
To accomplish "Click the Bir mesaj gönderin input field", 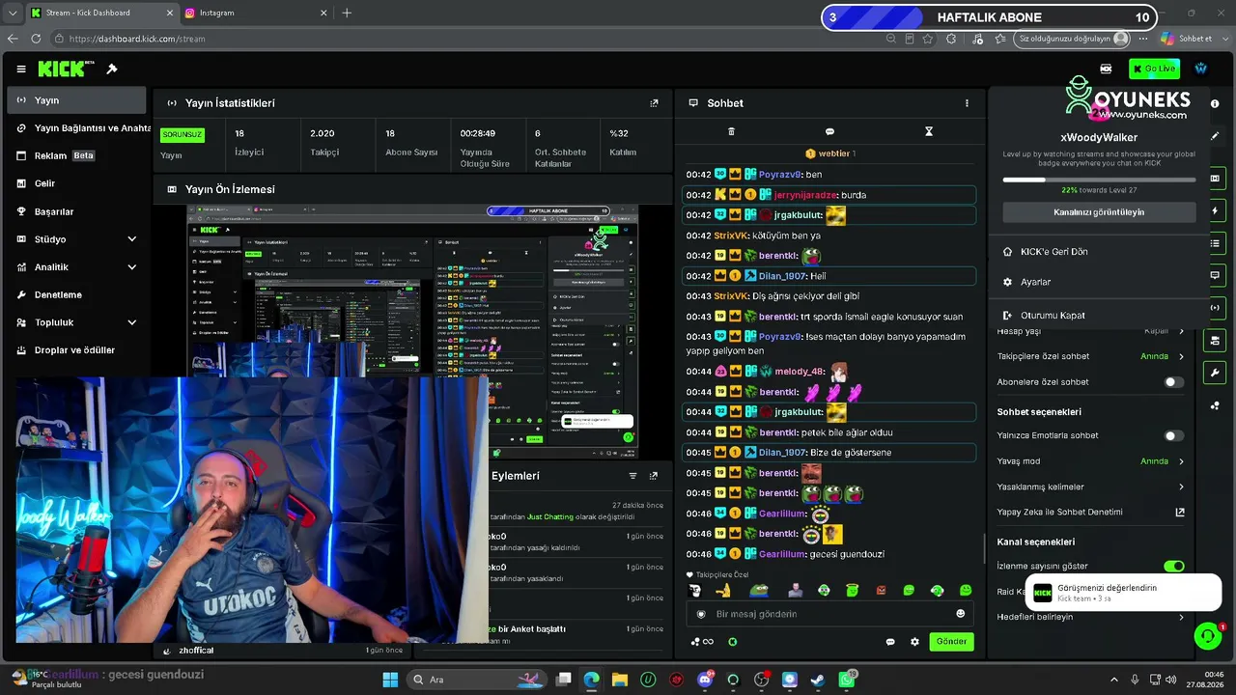I will (830, 614).
